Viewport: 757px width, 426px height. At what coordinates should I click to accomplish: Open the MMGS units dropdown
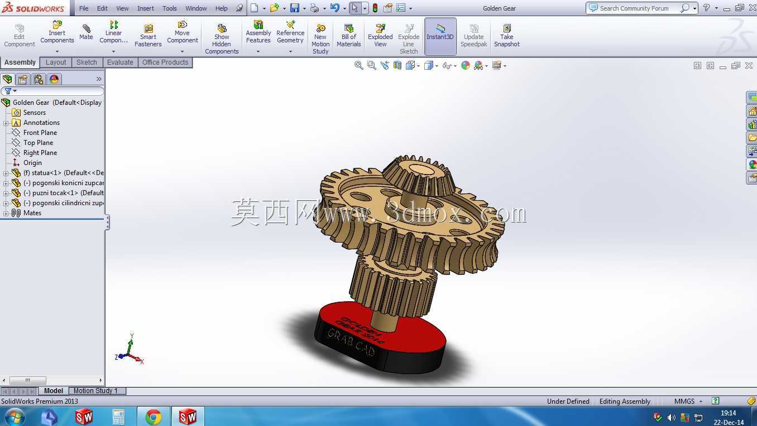[x=688, y=401]
